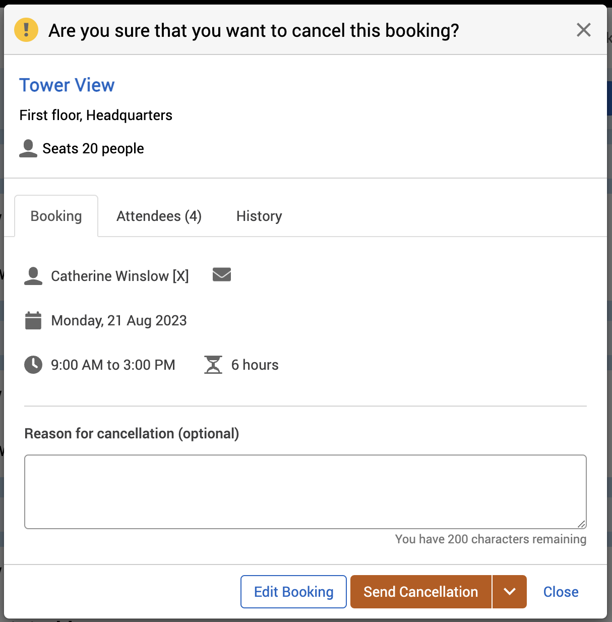Click the Catherine Winslow [X] name

click(x=120, y=276)
